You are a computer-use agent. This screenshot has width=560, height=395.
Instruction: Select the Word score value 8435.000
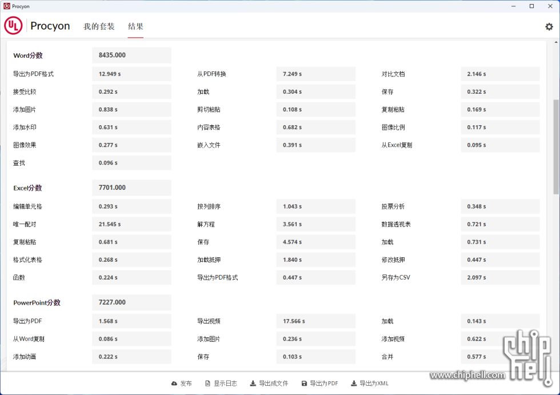point(131,55)
